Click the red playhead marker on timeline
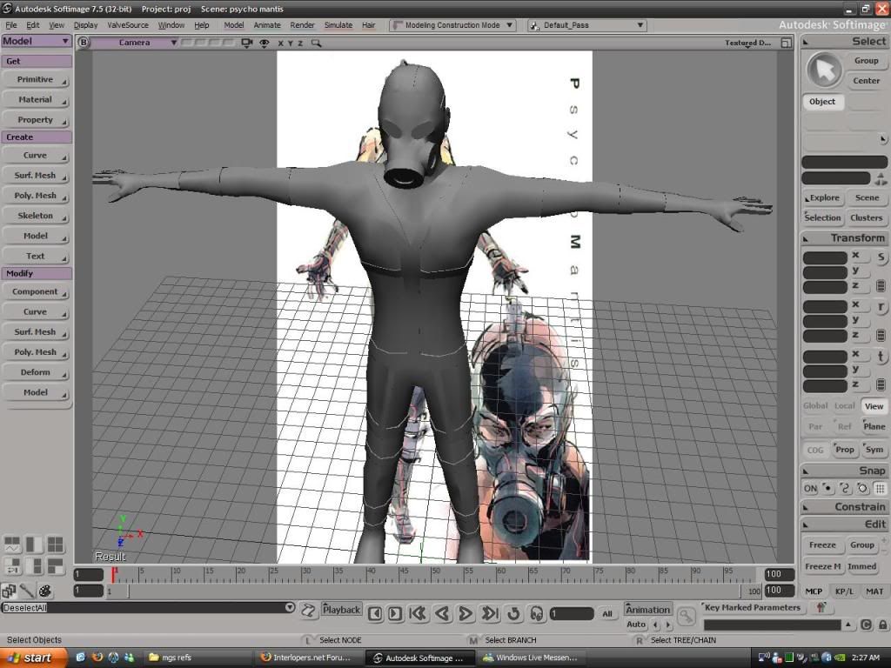Image resolution: width=891 pixels, height=668 pixels. tap(114, 573)
